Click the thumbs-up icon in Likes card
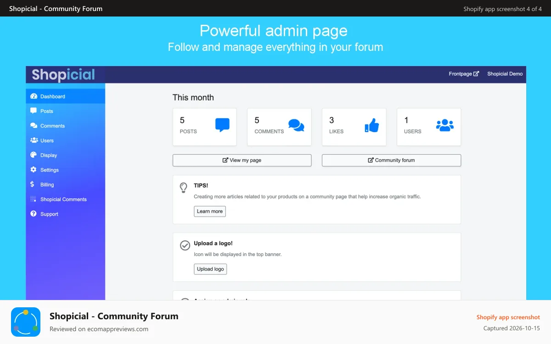 371,125
